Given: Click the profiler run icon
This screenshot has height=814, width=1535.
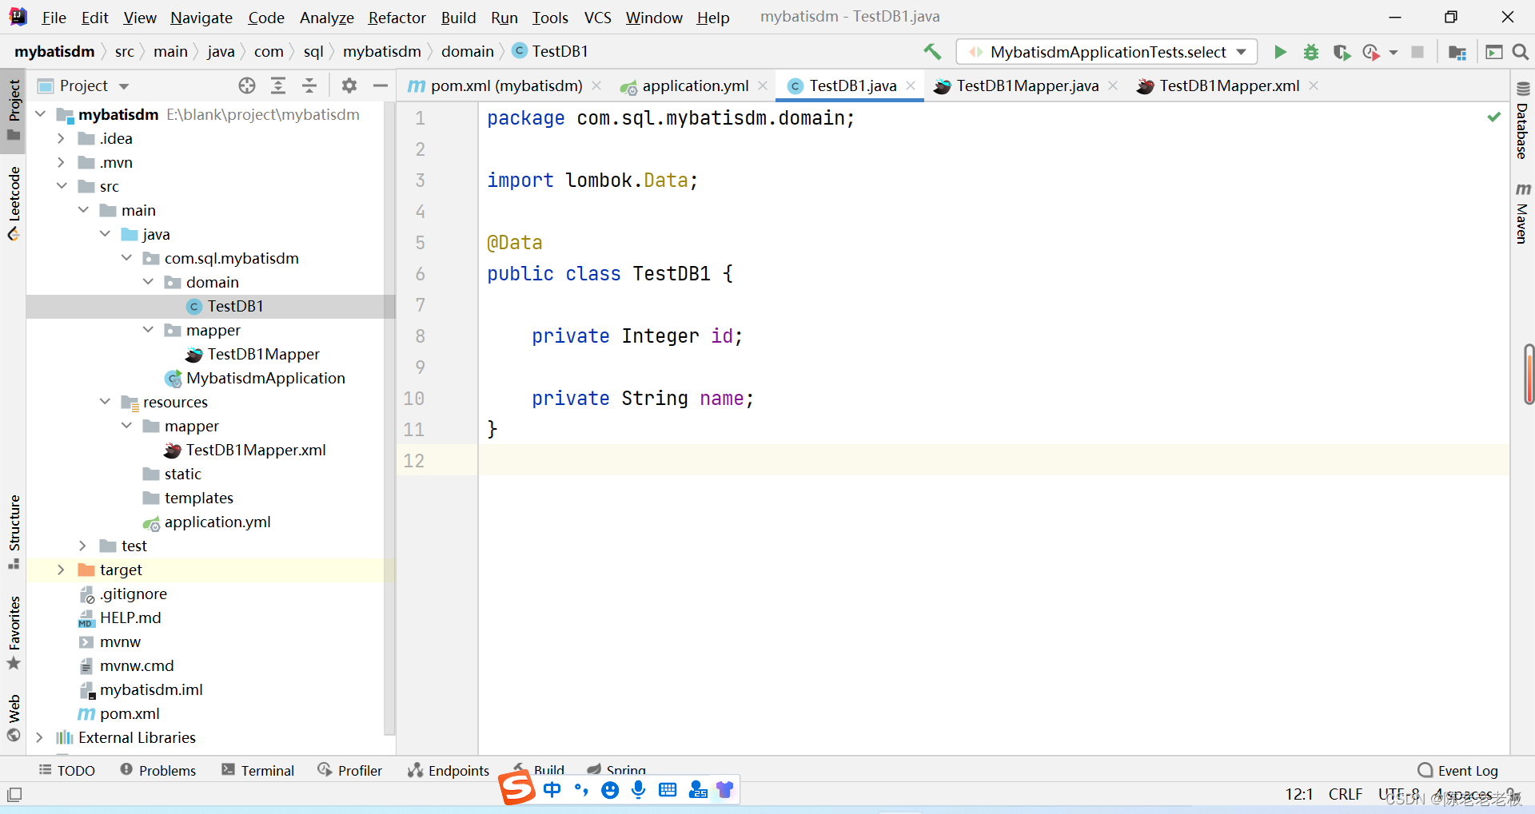Looking at the screenshot, I should [x=1372, y=52].
